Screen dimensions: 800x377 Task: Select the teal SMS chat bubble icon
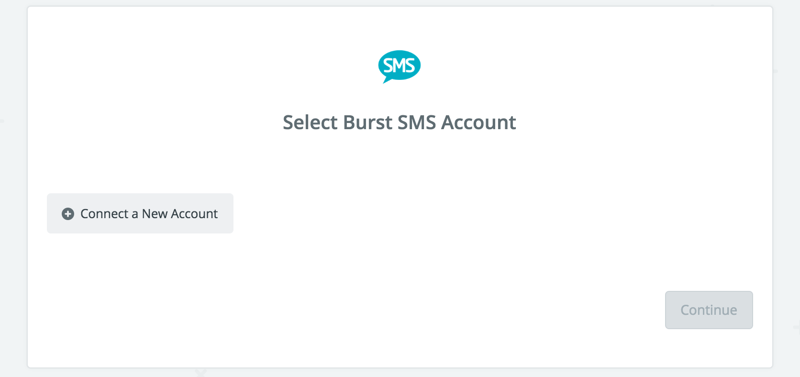[x=399, y=67]
